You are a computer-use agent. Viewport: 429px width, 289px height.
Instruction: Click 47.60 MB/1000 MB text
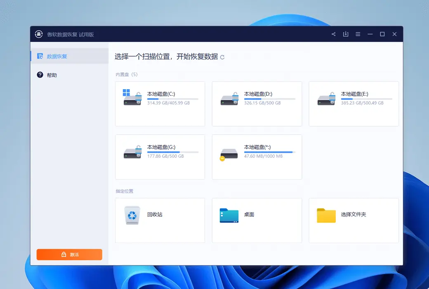coord(263,156)
